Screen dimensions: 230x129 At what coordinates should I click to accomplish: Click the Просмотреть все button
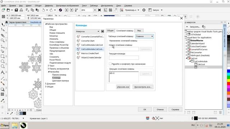(x=143, y=87)
